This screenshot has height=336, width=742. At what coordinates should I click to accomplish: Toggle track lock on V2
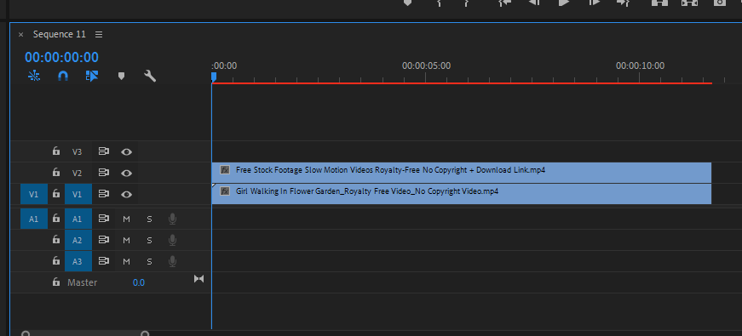pyautogui.click(x=56, y=173)
